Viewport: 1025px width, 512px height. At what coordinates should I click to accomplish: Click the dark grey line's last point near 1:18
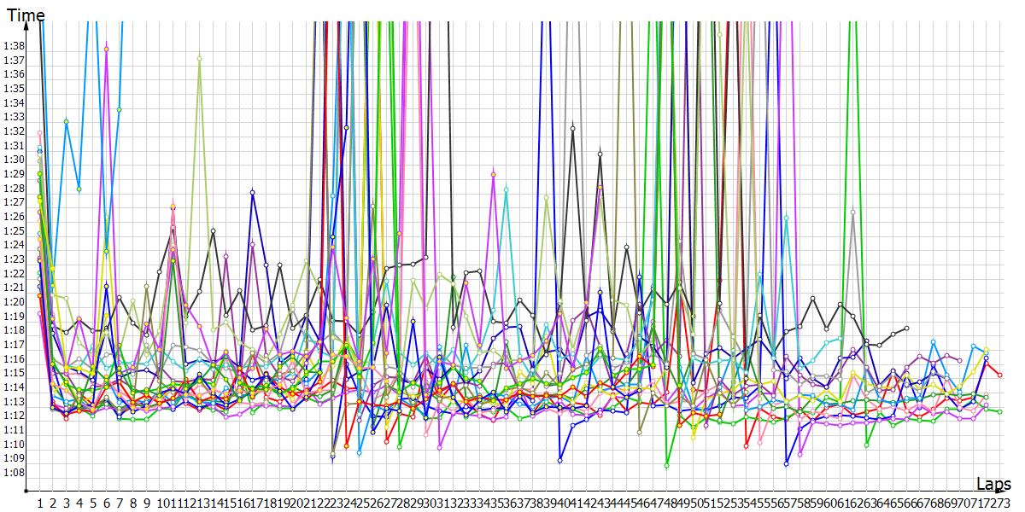906,328
